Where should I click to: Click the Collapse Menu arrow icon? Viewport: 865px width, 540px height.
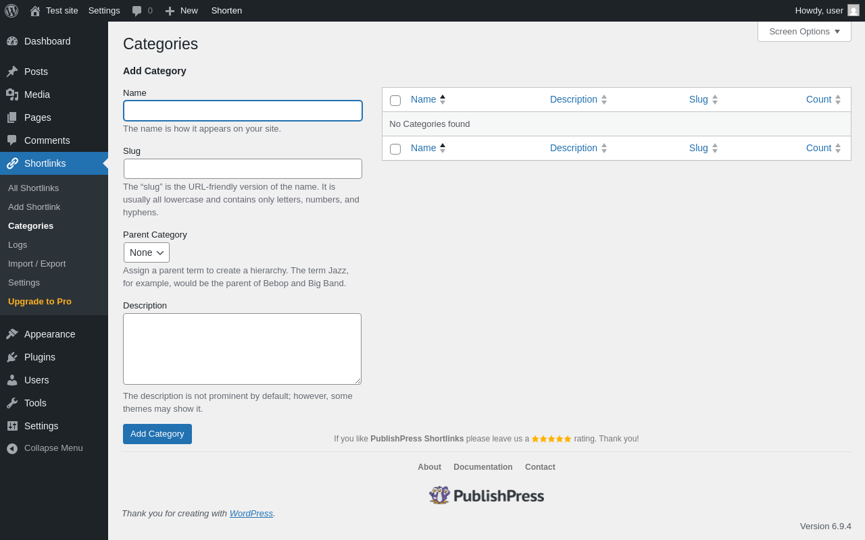pyautogui.click(x=12, y=448)
